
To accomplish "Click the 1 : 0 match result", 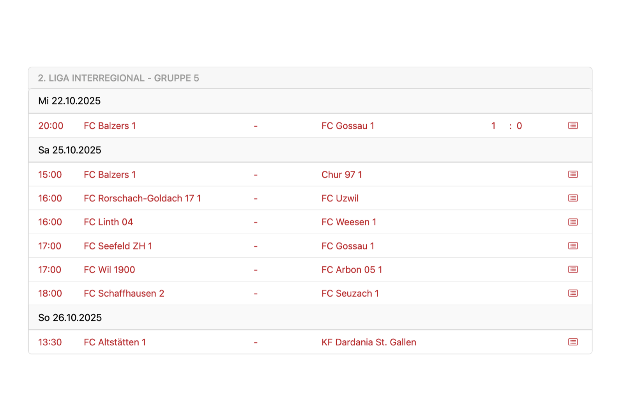I will 506,126.
